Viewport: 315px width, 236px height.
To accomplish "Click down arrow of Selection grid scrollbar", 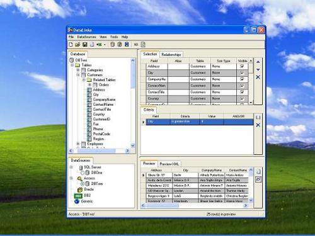I will point(251,103).
